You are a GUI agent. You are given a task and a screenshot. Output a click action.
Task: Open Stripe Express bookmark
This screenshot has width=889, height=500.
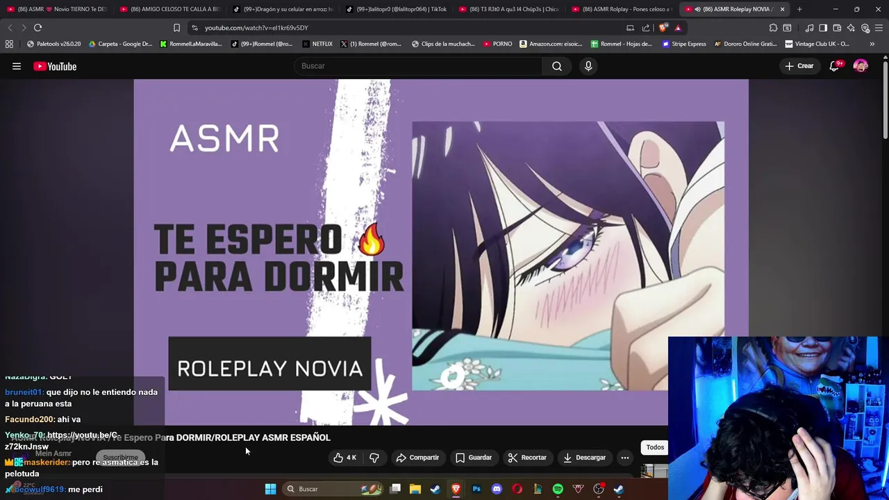tap(684, 44)
